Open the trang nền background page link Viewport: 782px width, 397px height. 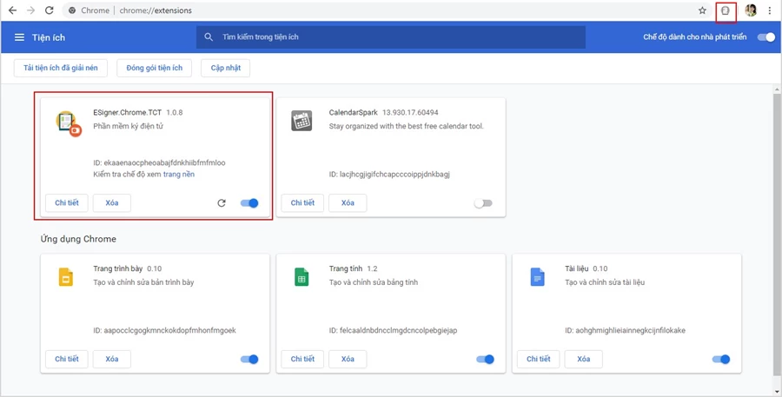tap(178, 175)
